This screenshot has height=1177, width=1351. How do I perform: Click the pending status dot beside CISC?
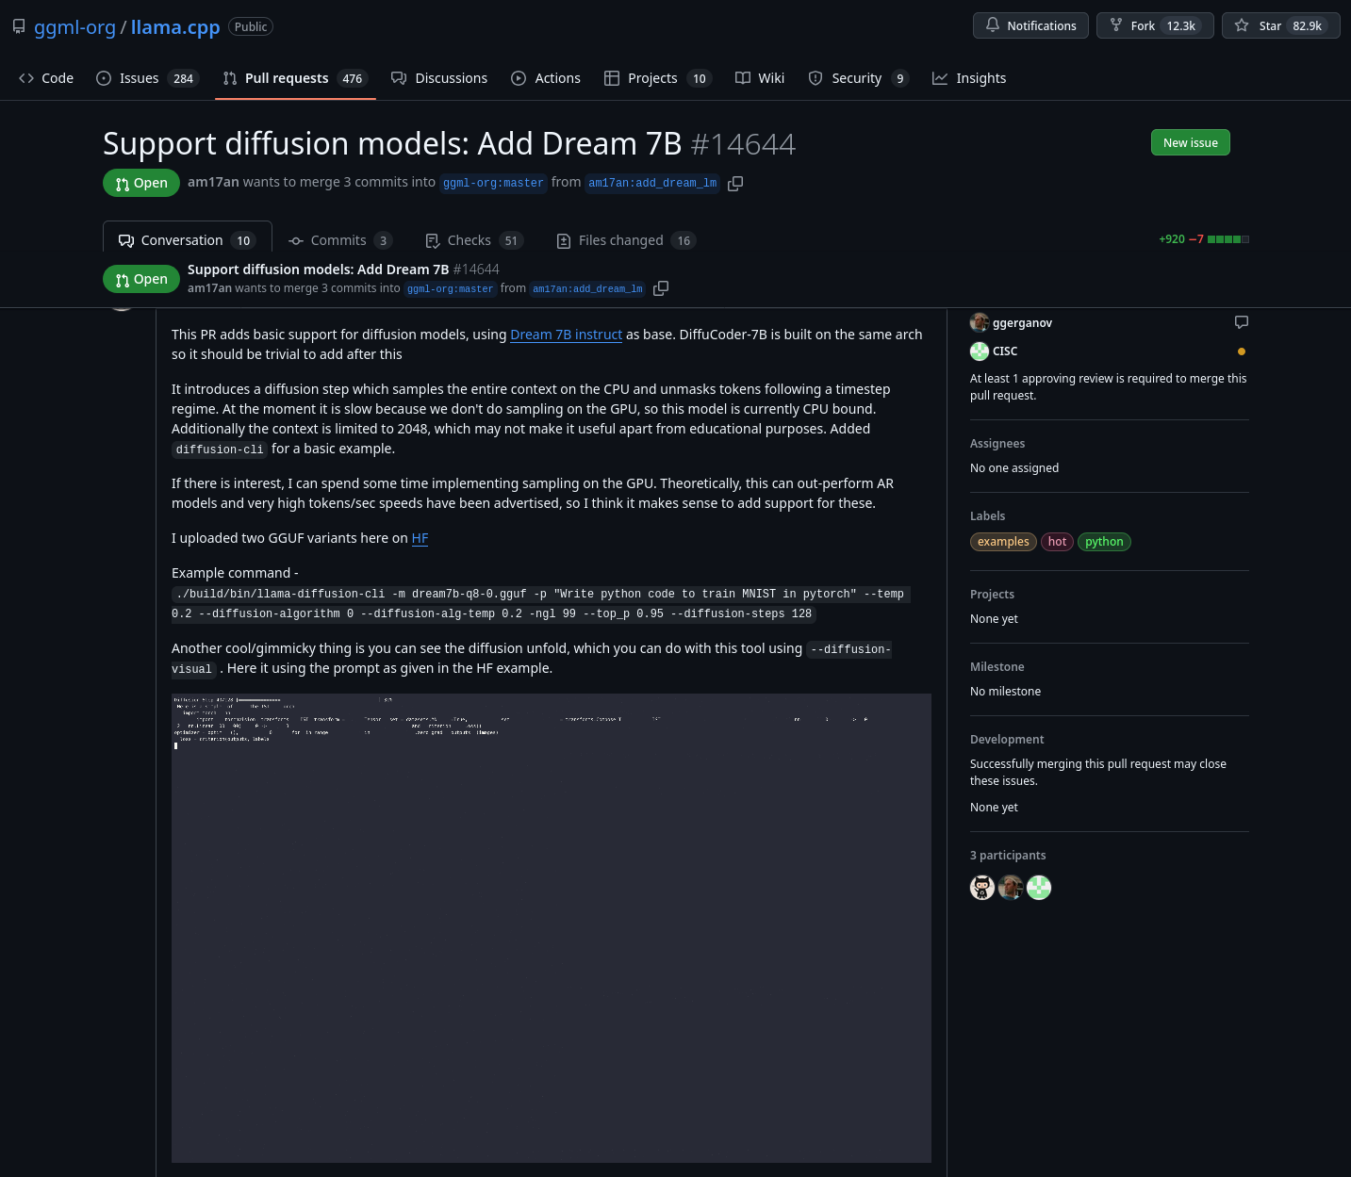[x=1242, y=351]
